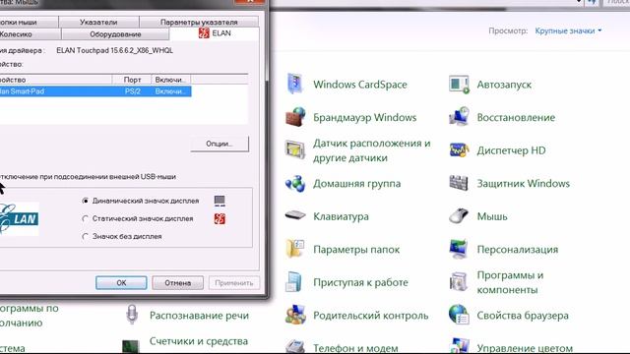
Task: Switch to the ELAN tab
Action: pos(215,33)
